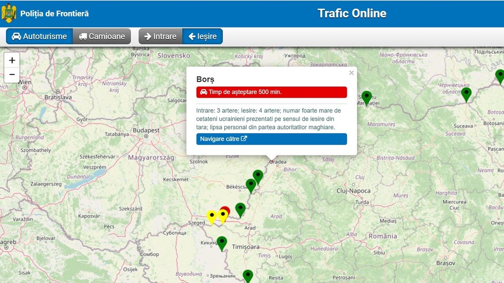Zoom out the map with minus button
The height and width of the screenshot is (283, 504).
point(12,75)
